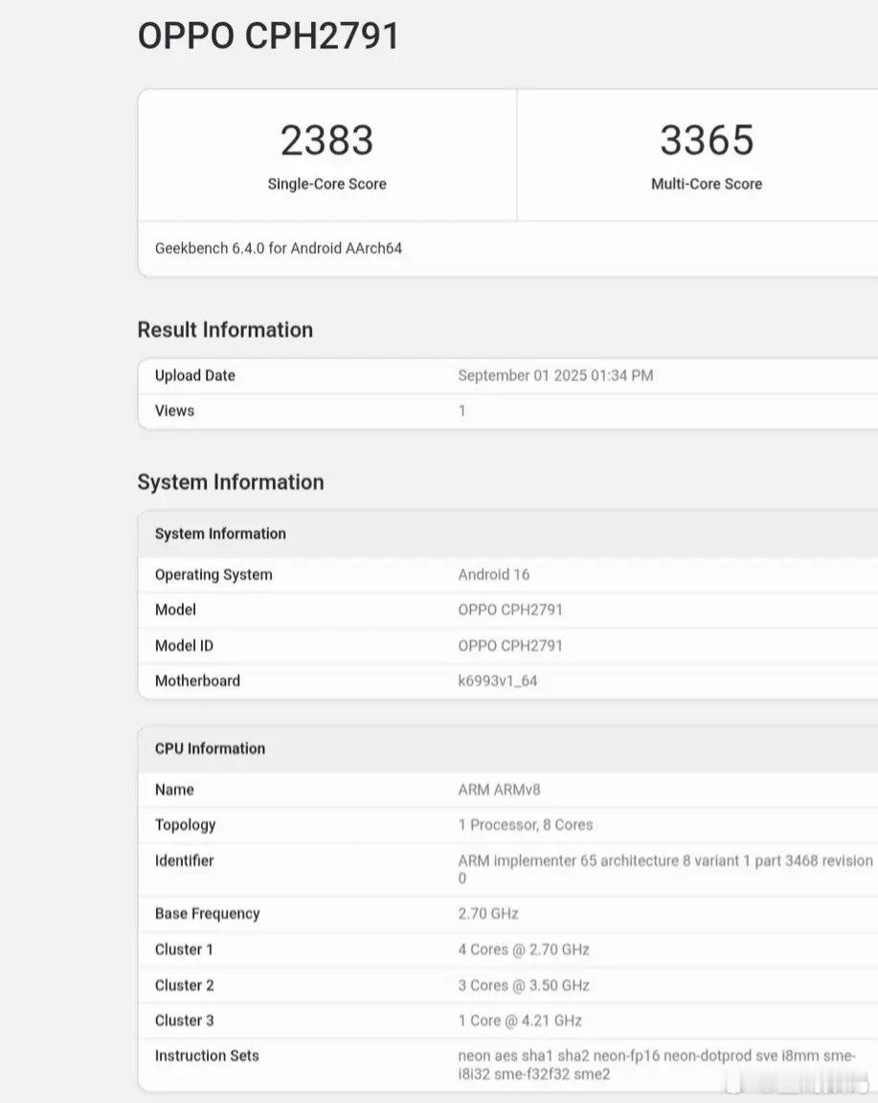The width and height of the screenshot is (878, 1103).
Task: Select the single-core score value 2383
Action: (x=326, y=140)
